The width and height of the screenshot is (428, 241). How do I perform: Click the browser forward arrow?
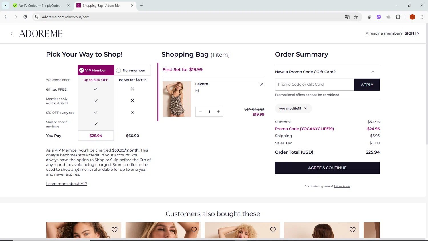pyautogui.click(x=15, y=17)
